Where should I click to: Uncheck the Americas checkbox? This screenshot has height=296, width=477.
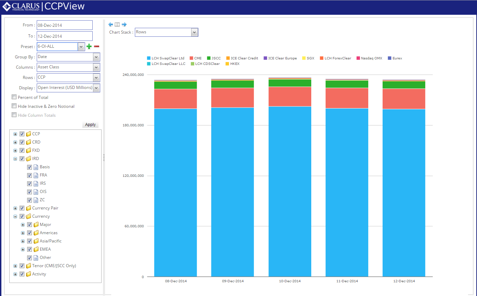coord(30,233)
